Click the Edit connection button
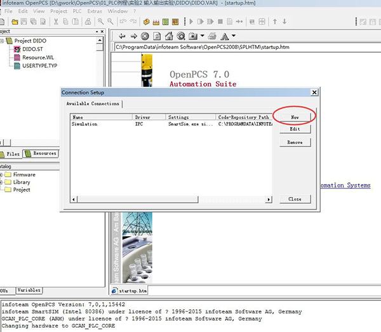 [x=295, y=129]
